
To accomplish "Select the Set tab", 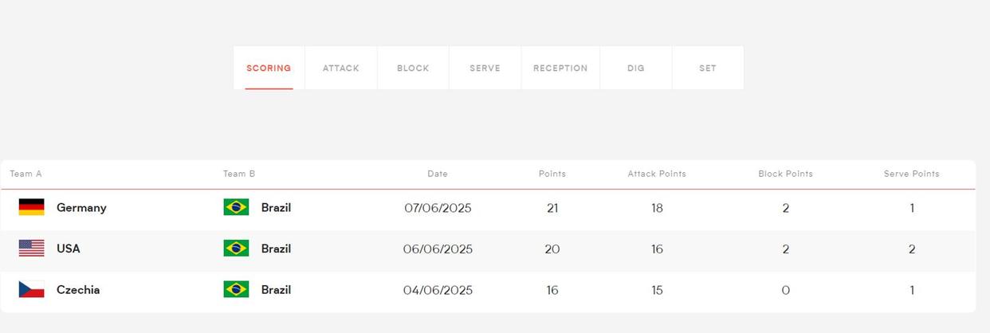I will (708, 68).
